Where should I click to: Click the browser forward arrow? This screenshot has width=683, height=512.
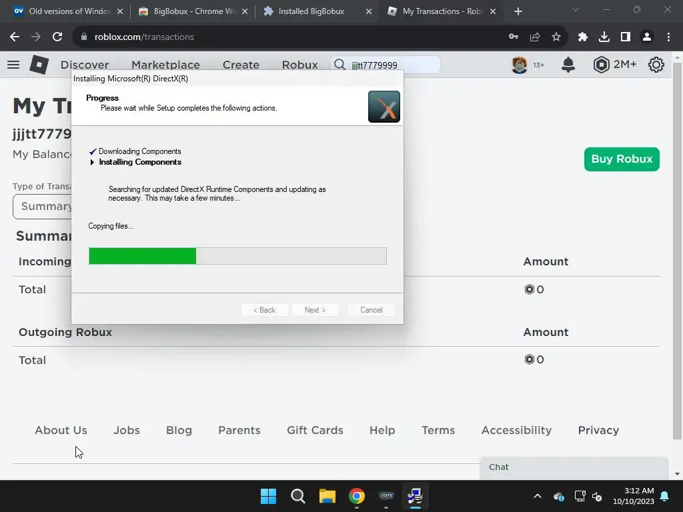click(36, 37)
